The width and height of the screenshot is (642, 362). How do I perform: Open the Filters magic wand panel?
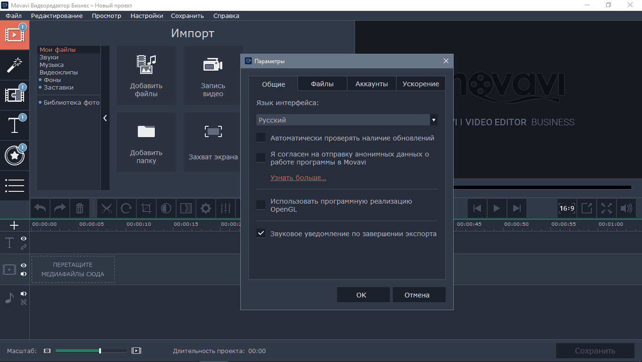15,65
